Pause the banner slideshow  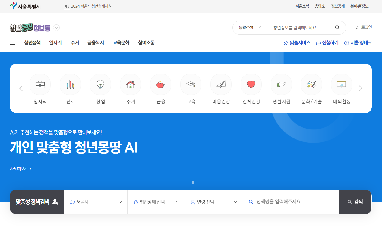(x=193, y=182)
